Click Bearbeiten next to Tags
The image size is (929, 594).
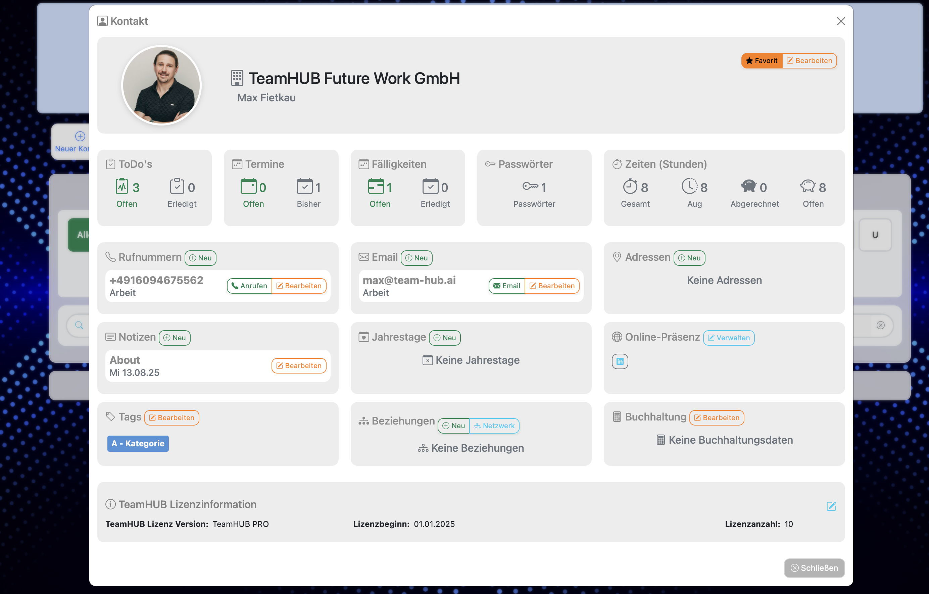tap(172, 418)
